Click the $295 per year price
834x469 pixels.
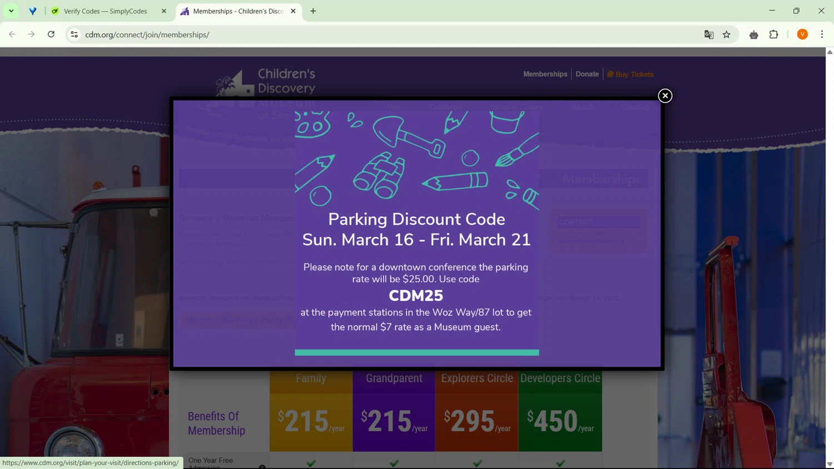(x=477, y=421)
